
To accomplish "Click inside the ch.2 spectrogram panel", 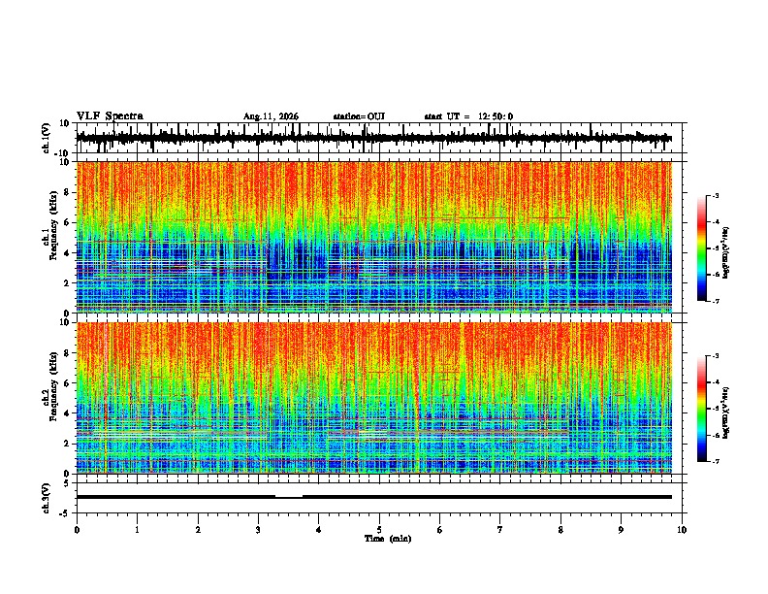I will point(373,398).
